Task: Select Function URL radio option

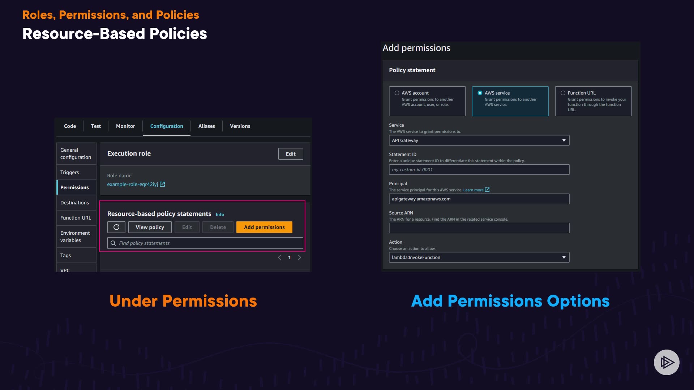Action: pos(563,93)
